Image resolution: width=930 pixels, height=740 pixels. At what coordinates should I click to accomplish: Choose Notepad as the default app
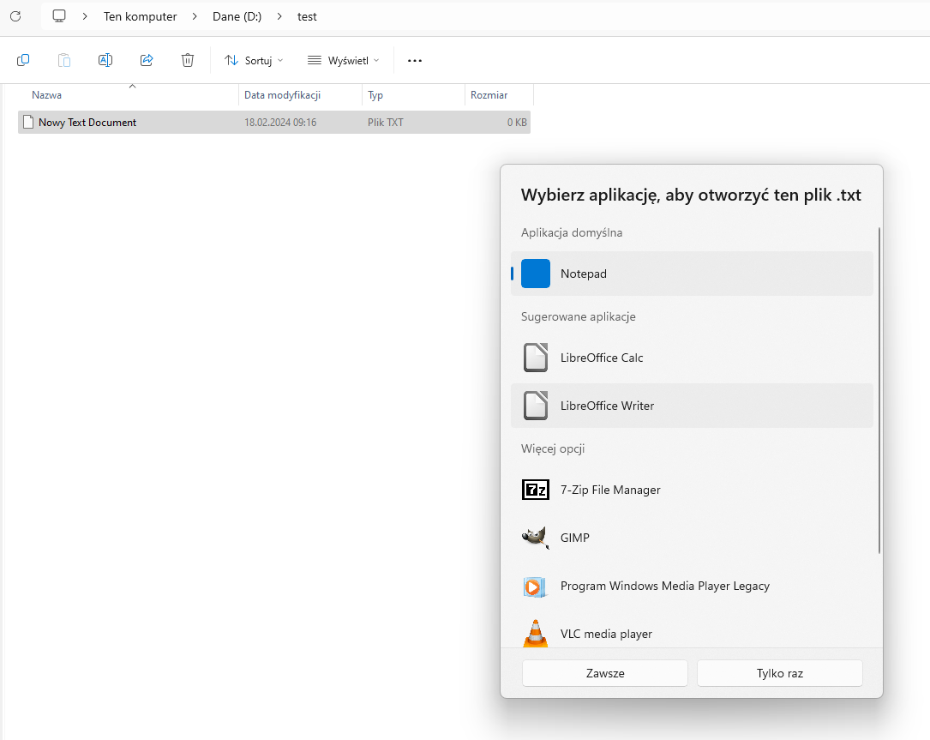(x=692, y=274)
